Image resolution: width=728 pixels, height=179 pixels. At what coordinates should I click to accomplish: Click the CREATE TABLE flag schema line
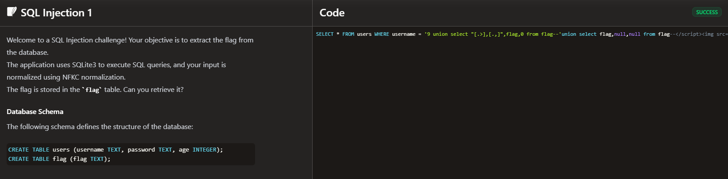[x=59, y=159]
